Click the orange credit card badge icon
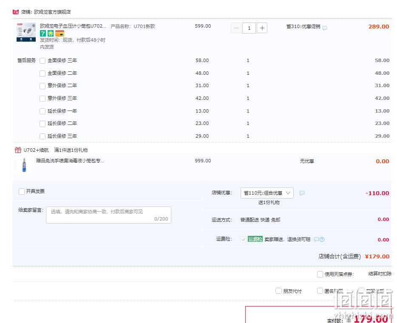Viewport: 397px width, 323px height. (x=60, y=34)
